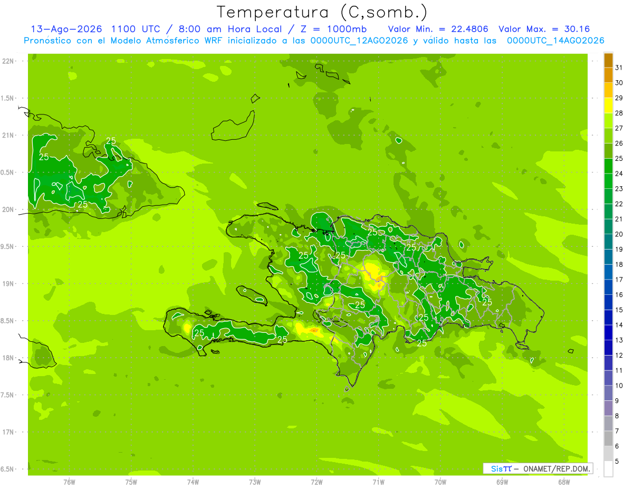Screen dimensions: 633x489
Task: Click the legend swatch between 10 and 11
Action: click(x=608, y=378)
